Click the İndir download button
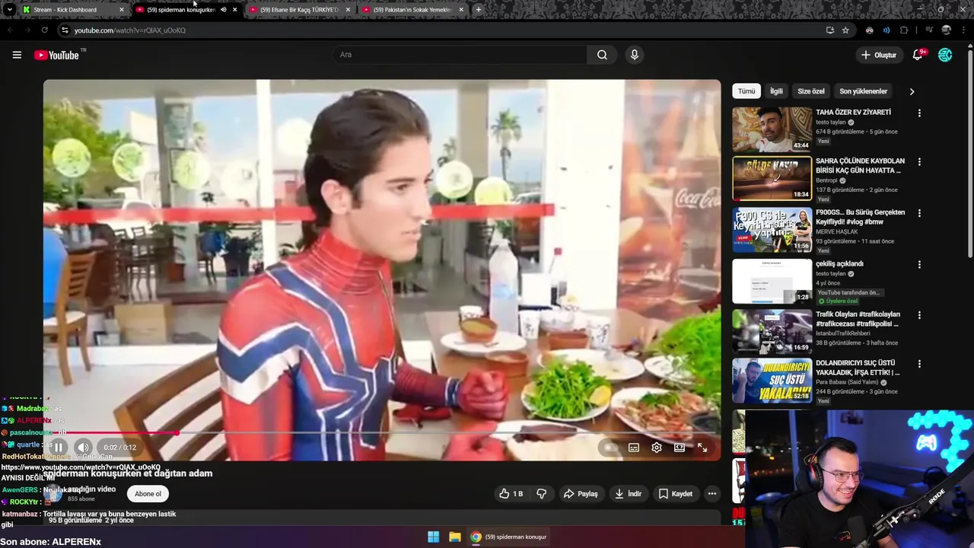 click(629, 494)
